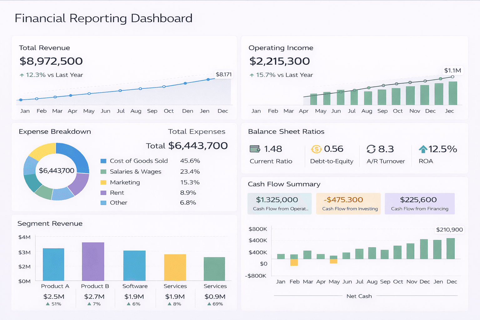Select the Product B bar in Segment Revenue
The height and width of the screenshot is (320, 480).
click(93, 261)
